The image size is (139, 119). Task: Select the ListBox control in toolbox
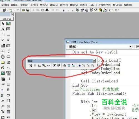[x=8, y=46]
